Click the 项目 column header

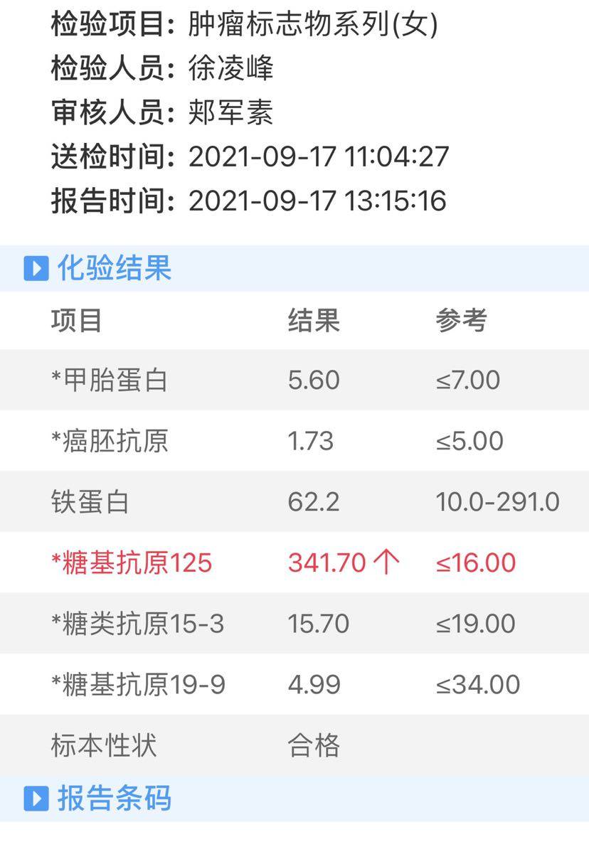(77, 321)
